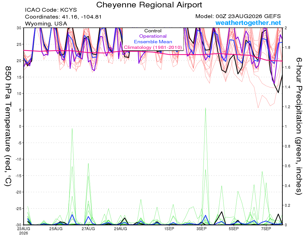Click the Climatology (1981-2010) legend entry
The height and width of the screenshot is (236, 306).
[x=153, y=47]
